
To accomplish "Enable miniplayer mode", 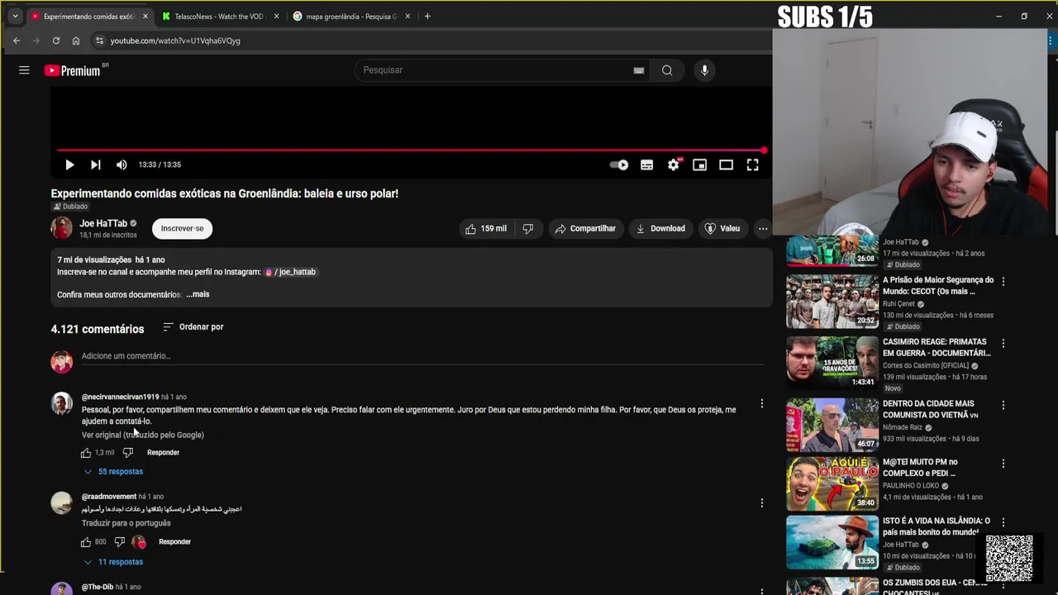I will 700,164.
